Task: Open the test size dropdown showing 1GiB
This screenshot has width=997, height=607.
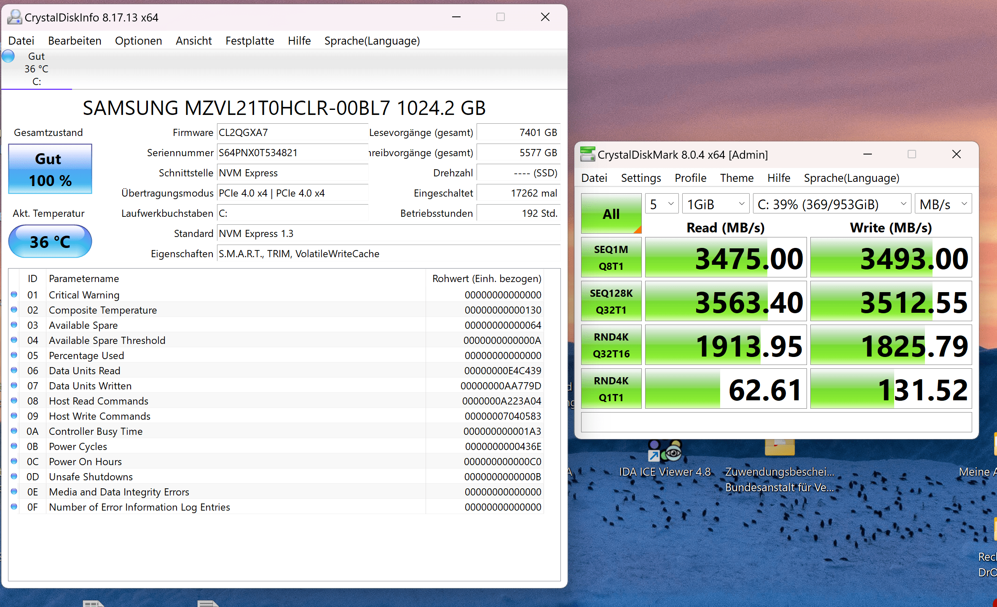Action: [x=716, y=204]
